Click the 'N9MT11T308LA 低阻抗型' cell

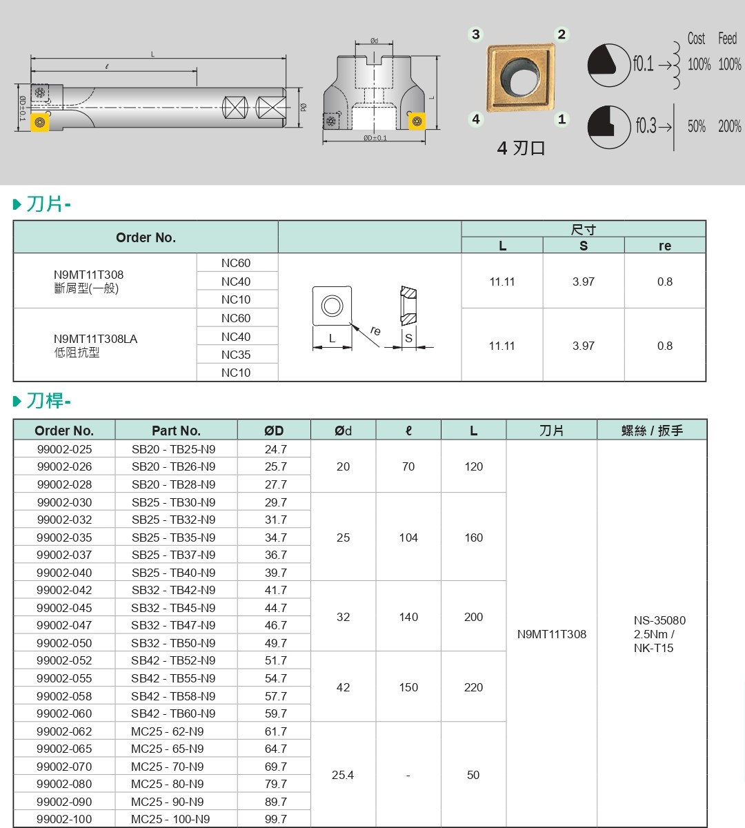105,345
